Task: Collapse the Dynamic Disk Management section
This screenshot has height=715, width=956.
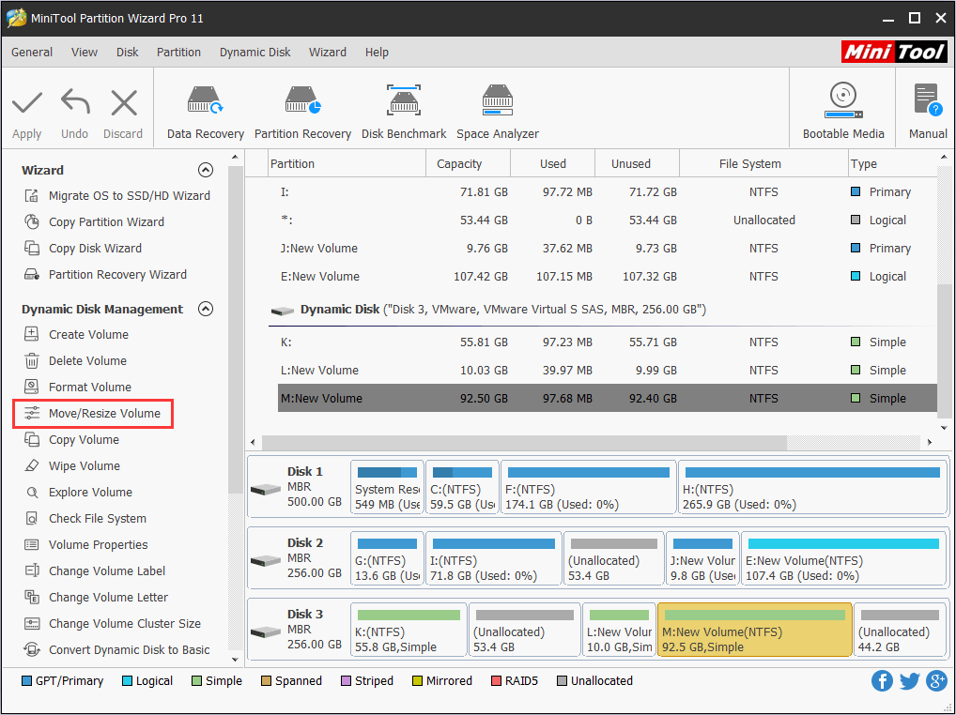Action: [206, 309]
